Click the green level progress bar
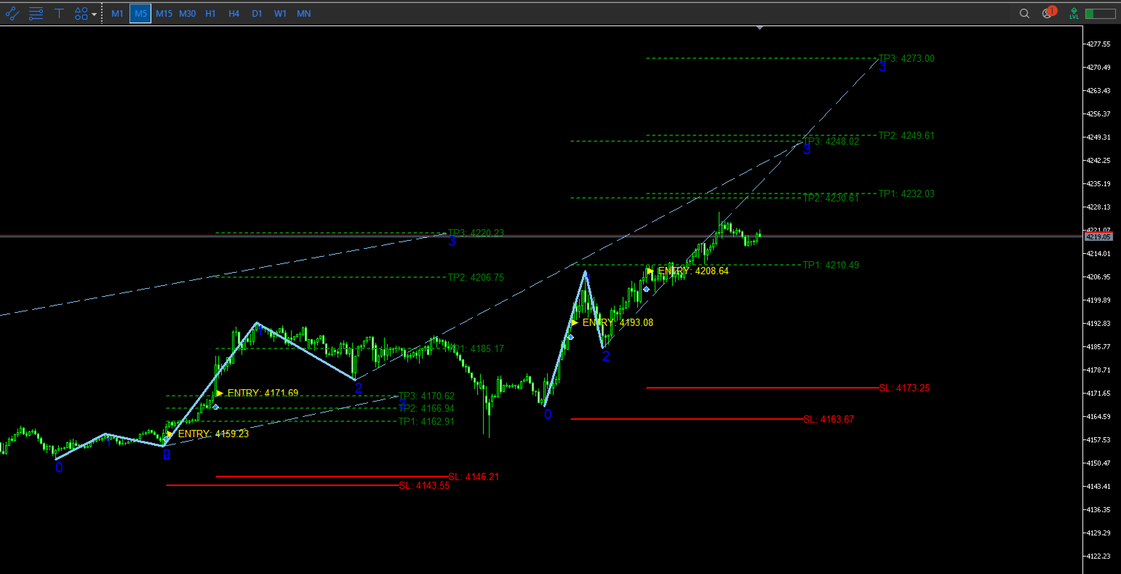This screenshot has height=574, width=1121. pyautogui.click(x=1100, y=13)
